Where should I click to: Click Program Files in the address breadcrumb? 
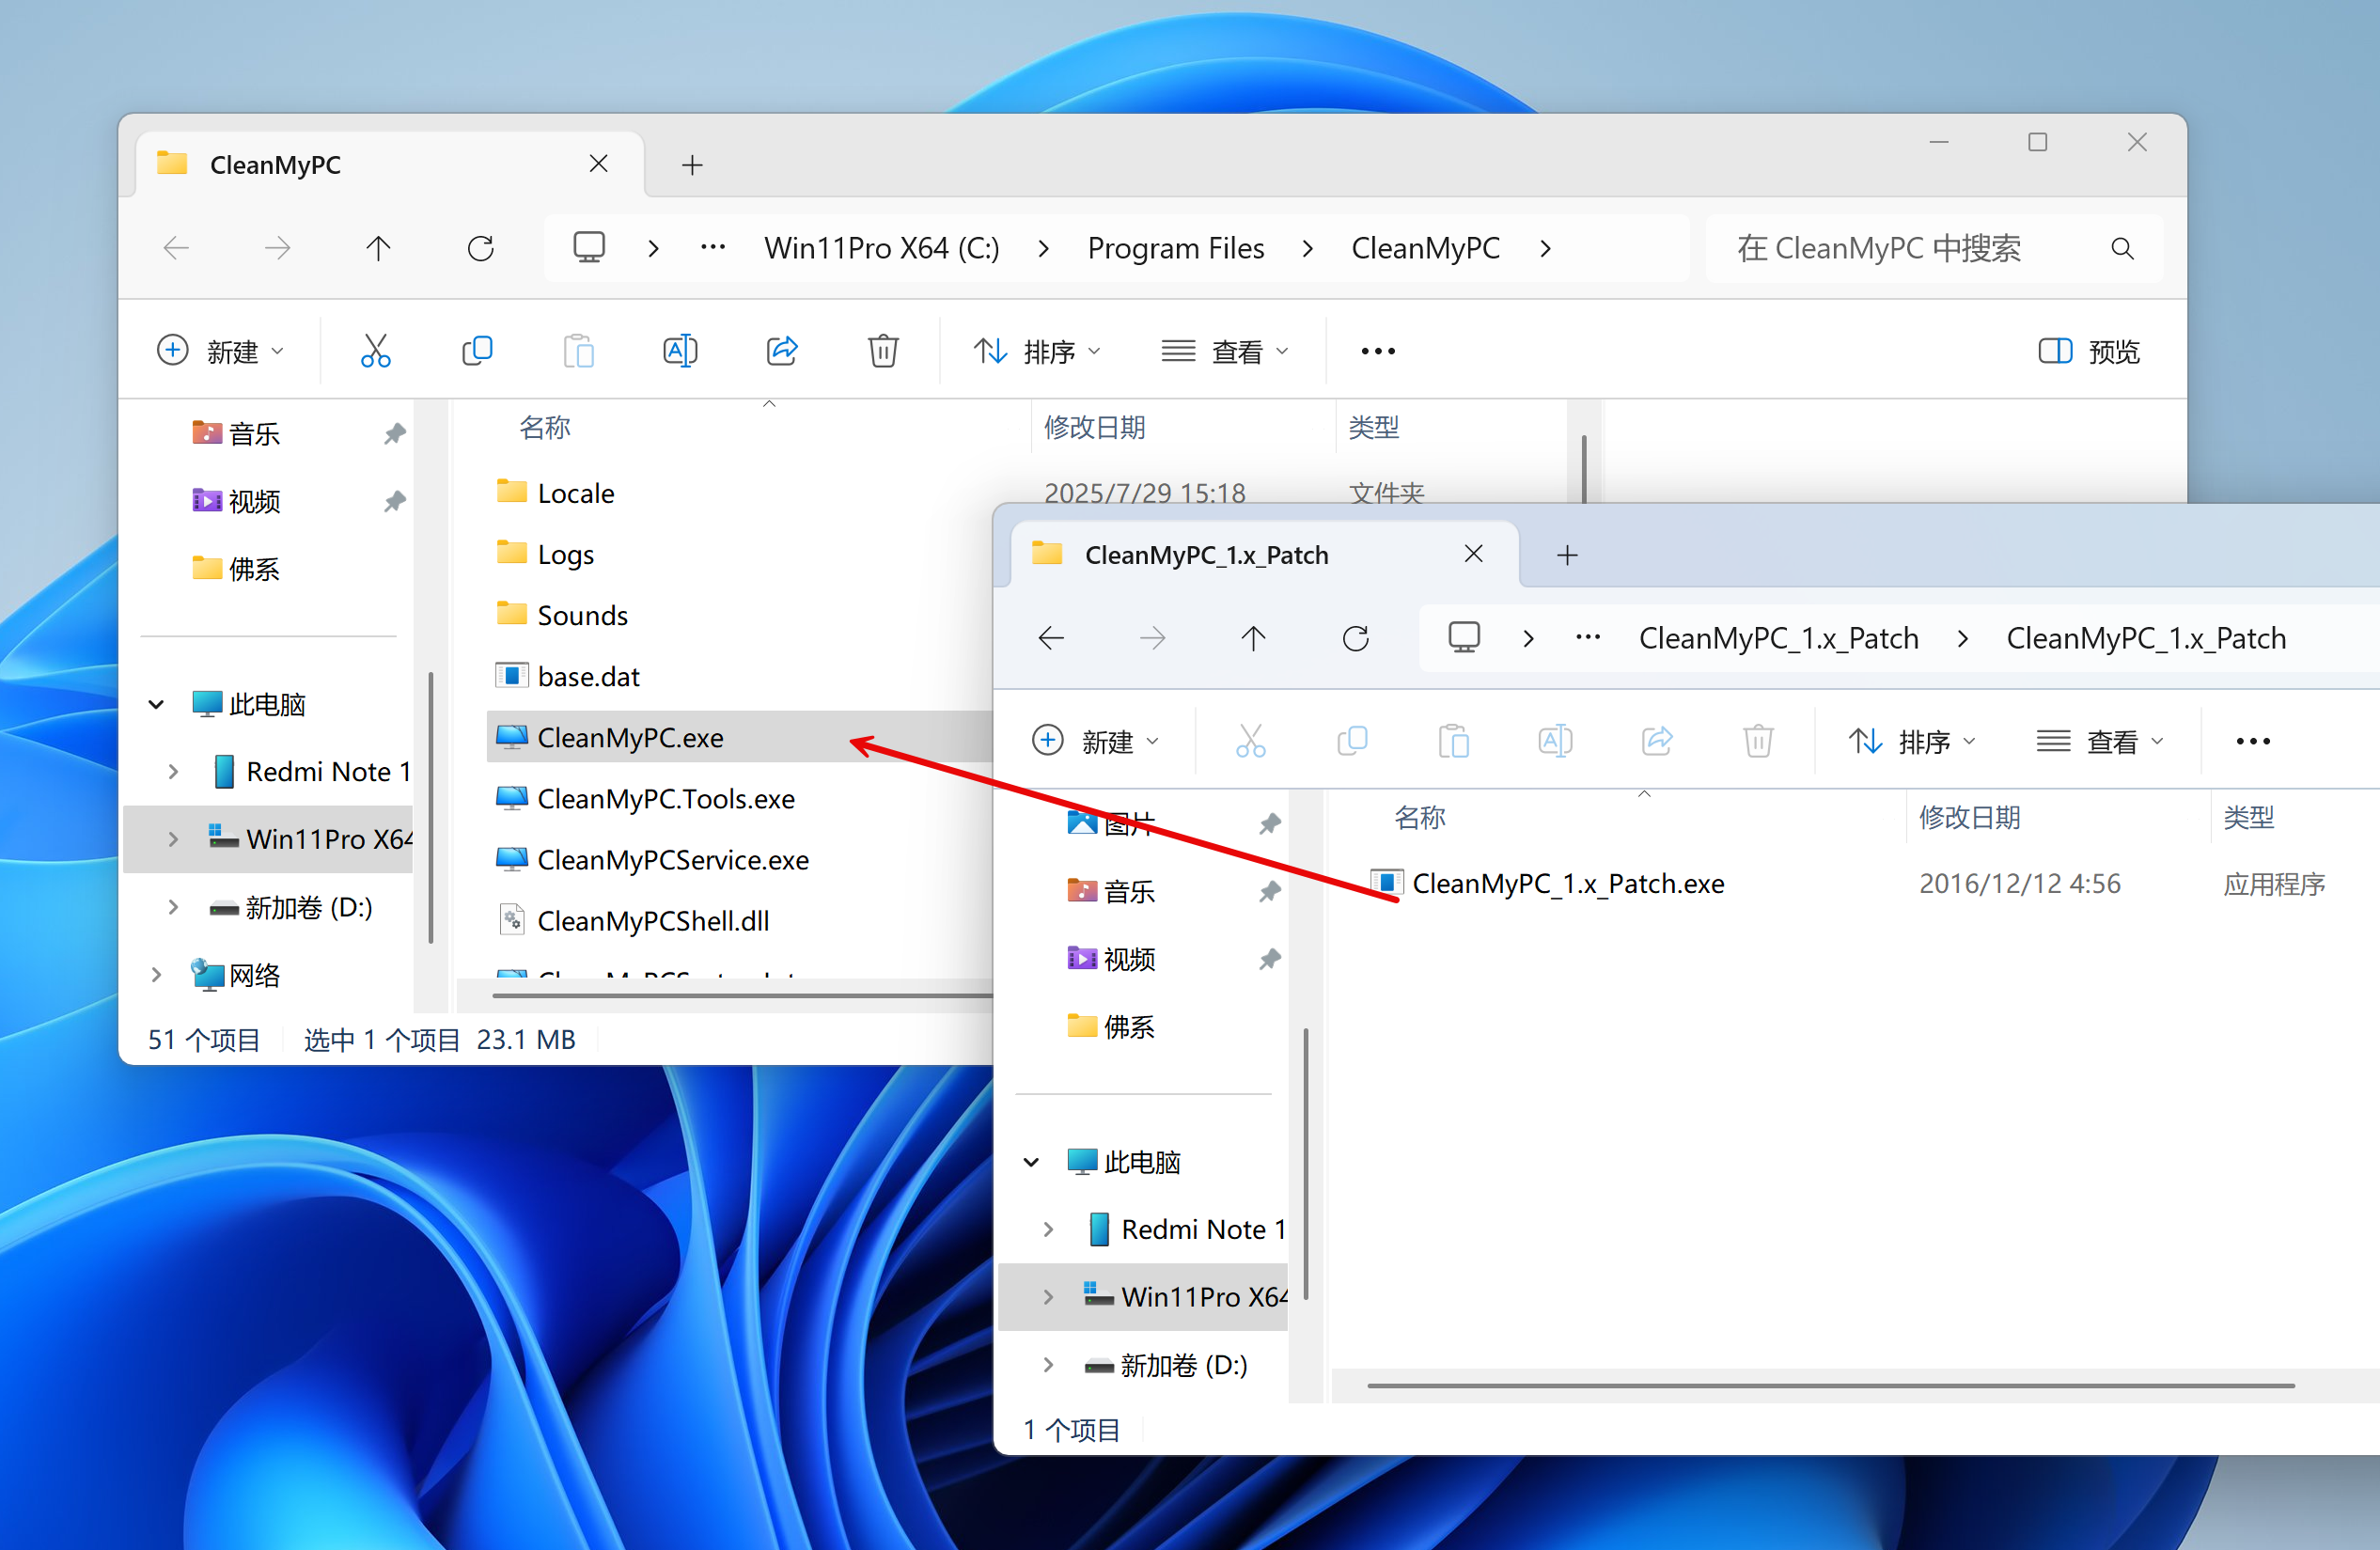coord(1175,248)
